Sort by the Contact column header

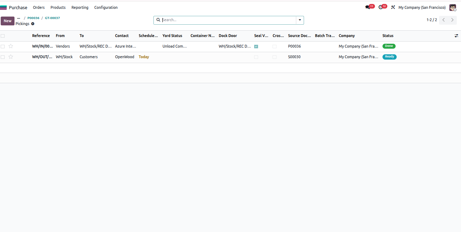coord(122,36)
